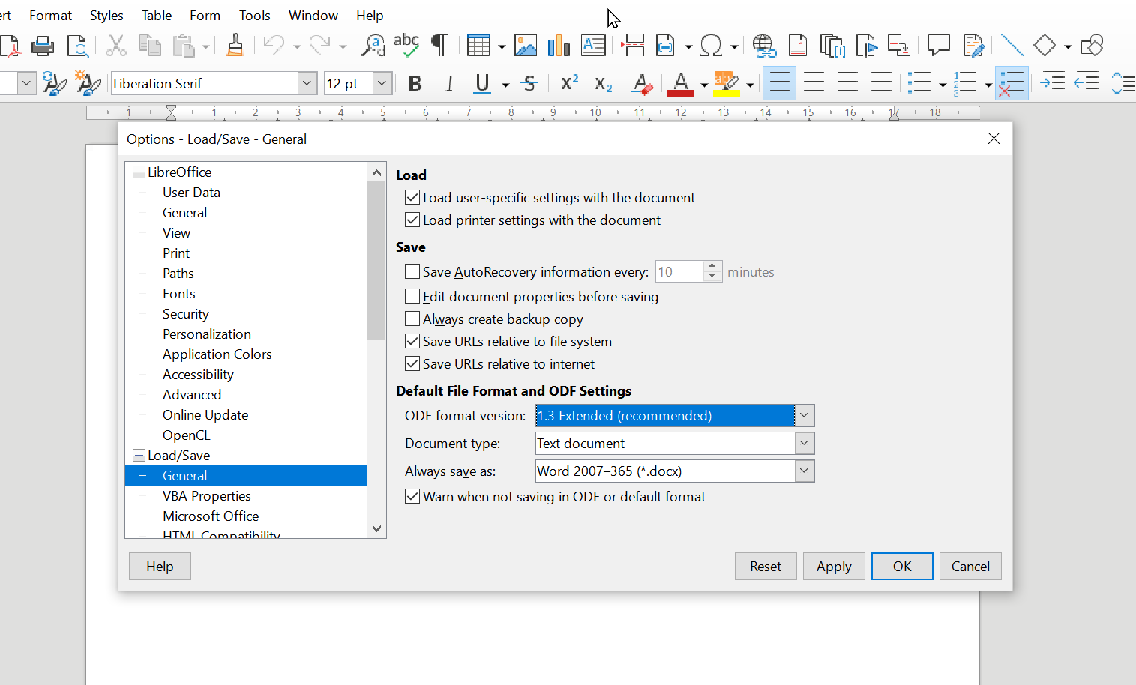Image resolution: width=1136 pixels, height=685 pixels.
Task: Open the Styles menu
Action: pyautogui.click(x=106, y=15)
